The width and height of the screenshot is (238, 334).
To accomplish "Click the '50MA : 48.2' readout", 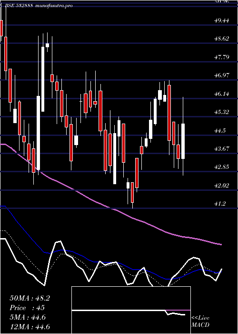I will click(x=30, y=298).
